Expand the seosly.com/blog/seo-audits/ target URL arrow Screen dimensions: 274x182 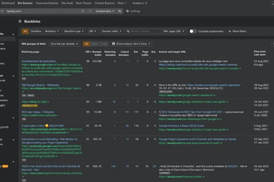point(203,177)
